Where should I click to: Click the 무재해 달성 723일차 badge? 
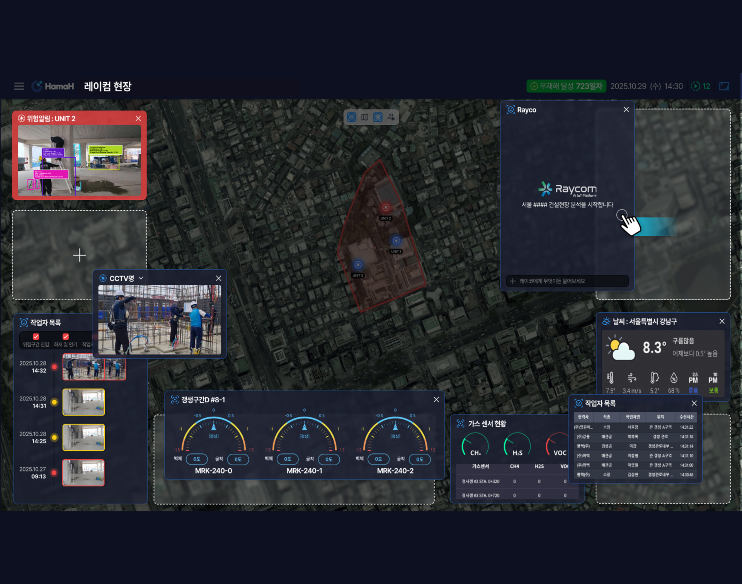pyautogui.click(x=566, y=86)
